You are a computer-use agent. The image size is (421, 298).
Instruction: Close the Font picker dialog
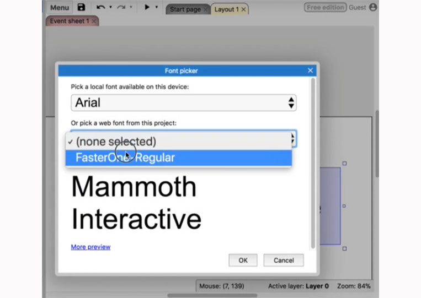click(310, 71)
